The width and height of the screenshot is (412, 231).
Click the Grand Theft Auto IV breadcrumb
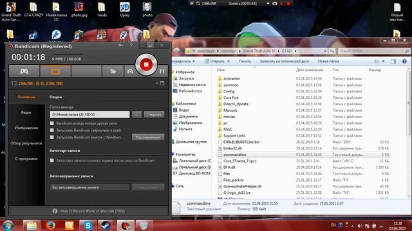pyautogui.click(x=259, y=51)
